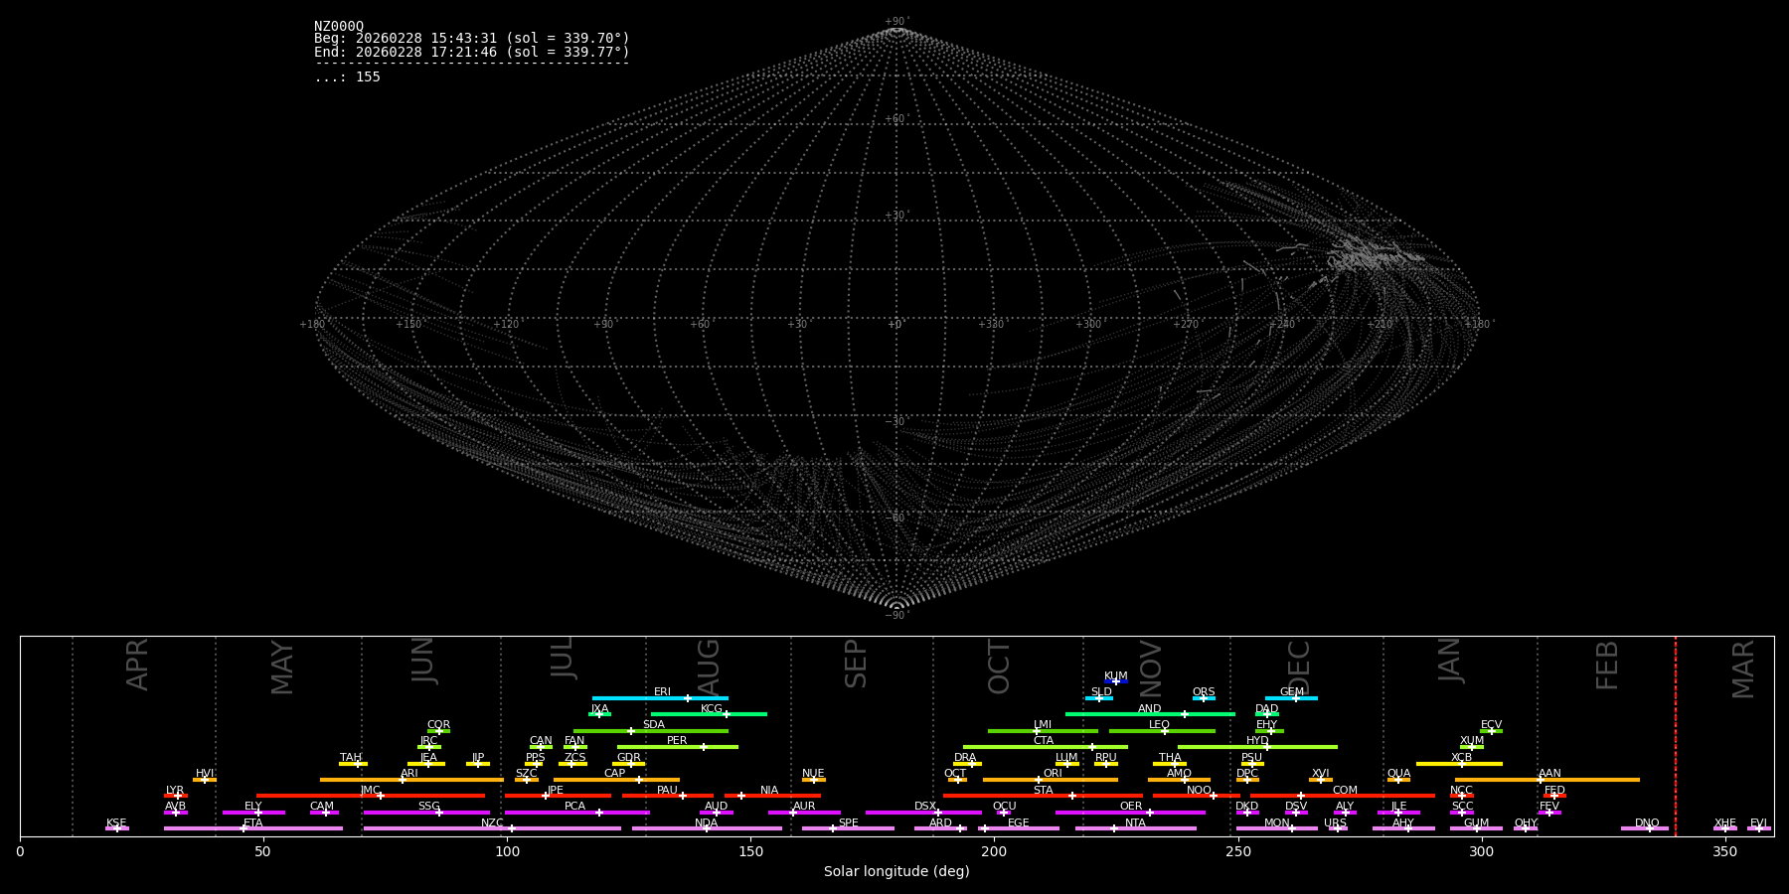
Task: Click the LYR shower label
Action: coord(175,791)
